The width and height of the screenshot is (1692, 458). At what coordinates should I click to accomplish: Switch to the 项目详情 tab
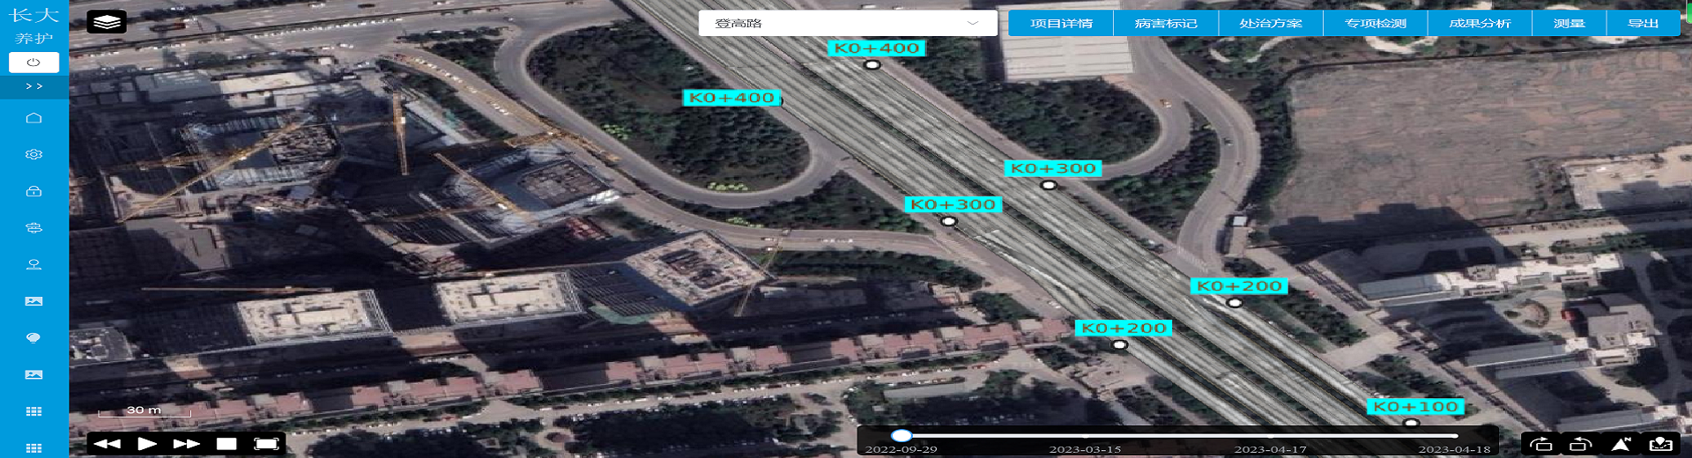pyautogui.click(x=1061, y=23)
